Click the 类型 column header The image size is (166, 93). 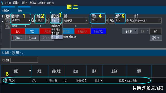(x=40, y=71)
